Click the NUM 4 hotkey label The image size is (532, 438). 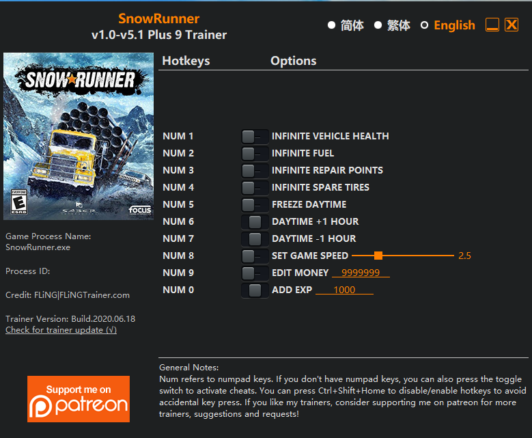pos(178,187)
